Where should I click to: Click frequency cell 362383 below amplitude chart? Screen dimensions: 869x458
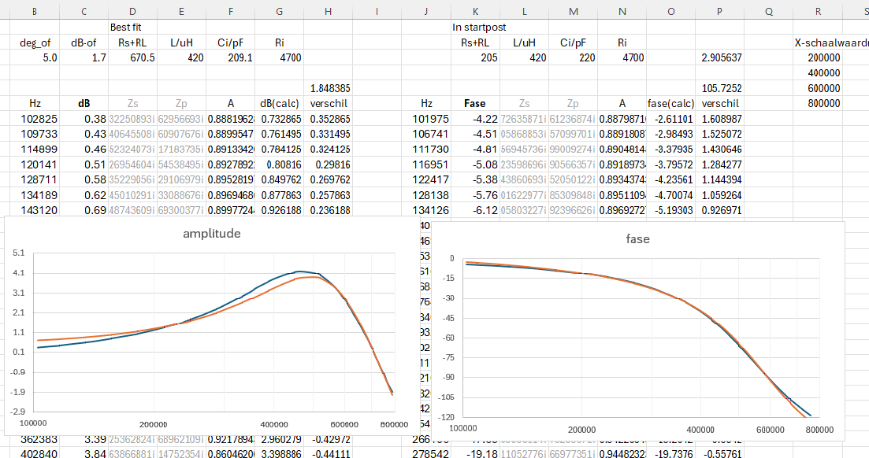click(x=35, y=440)
